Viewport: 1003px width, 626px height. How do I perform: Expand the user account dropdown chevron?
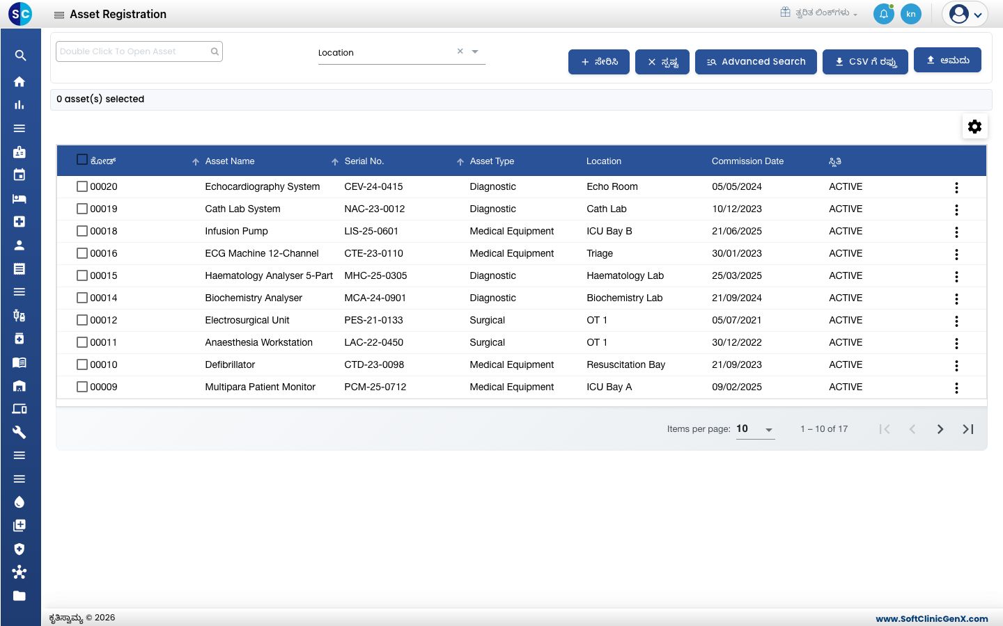pyautogui.click(x=978, y=15)
